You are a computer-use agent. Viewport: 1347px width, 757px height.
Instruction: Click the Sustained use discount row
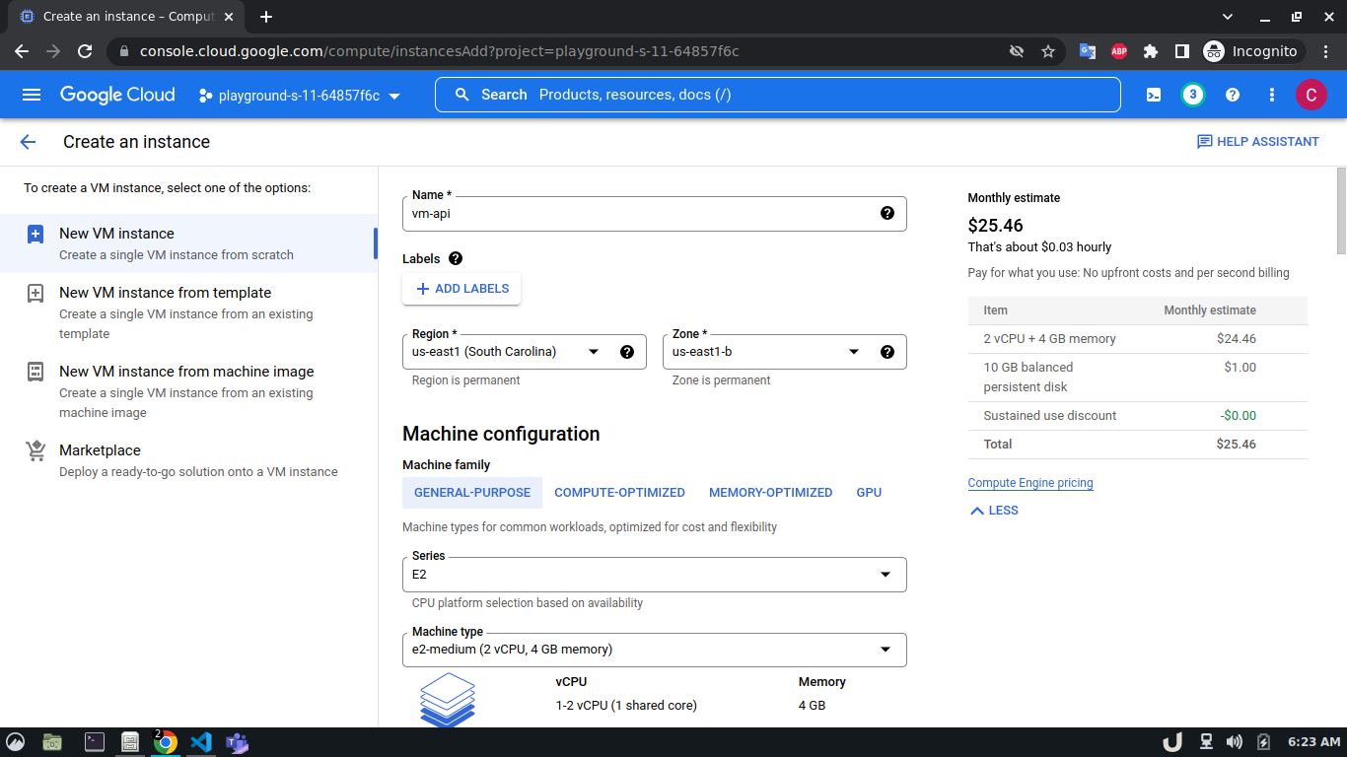pyautogui.click(x=1138, y=416)
